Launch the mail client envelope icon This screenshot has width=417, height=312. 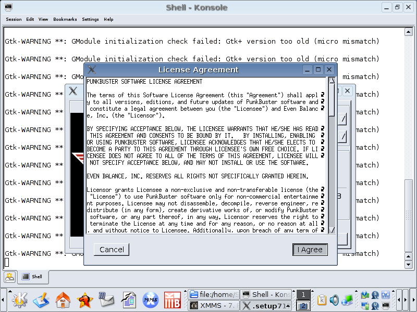106,300
